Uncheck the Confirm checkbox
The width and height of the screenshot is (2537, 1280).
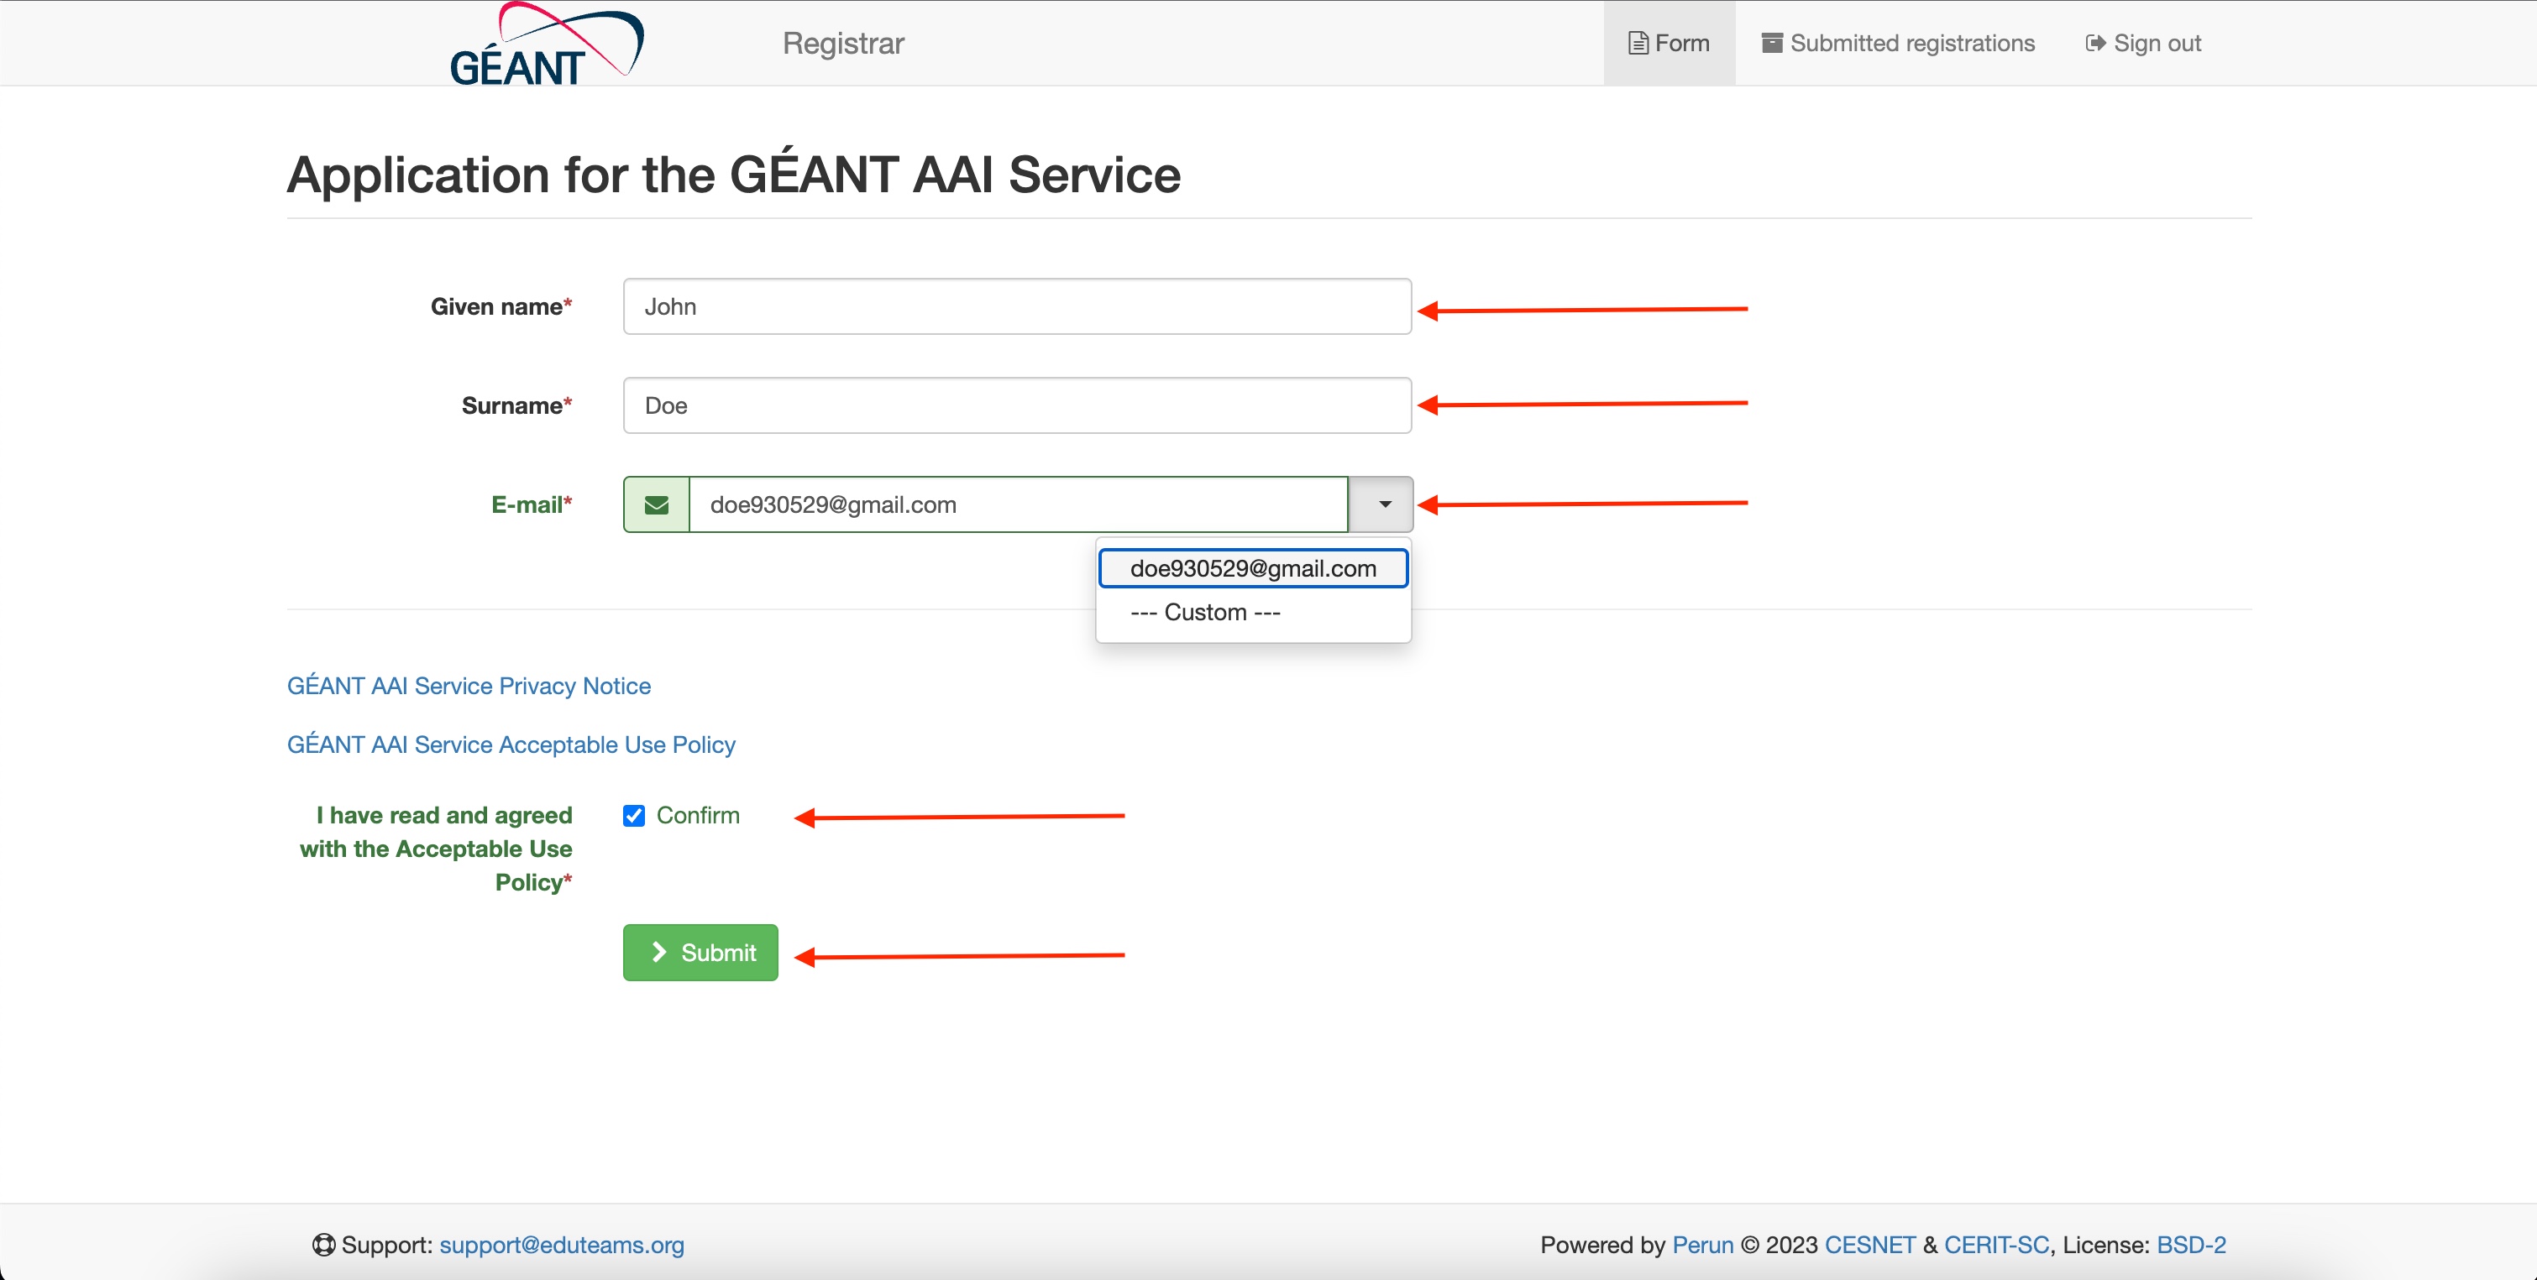(x=634, y=816)
